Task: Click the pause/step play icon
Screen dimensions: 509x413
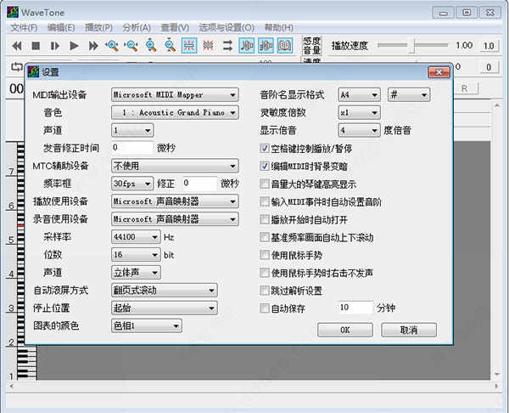Action: coord(55,46)
